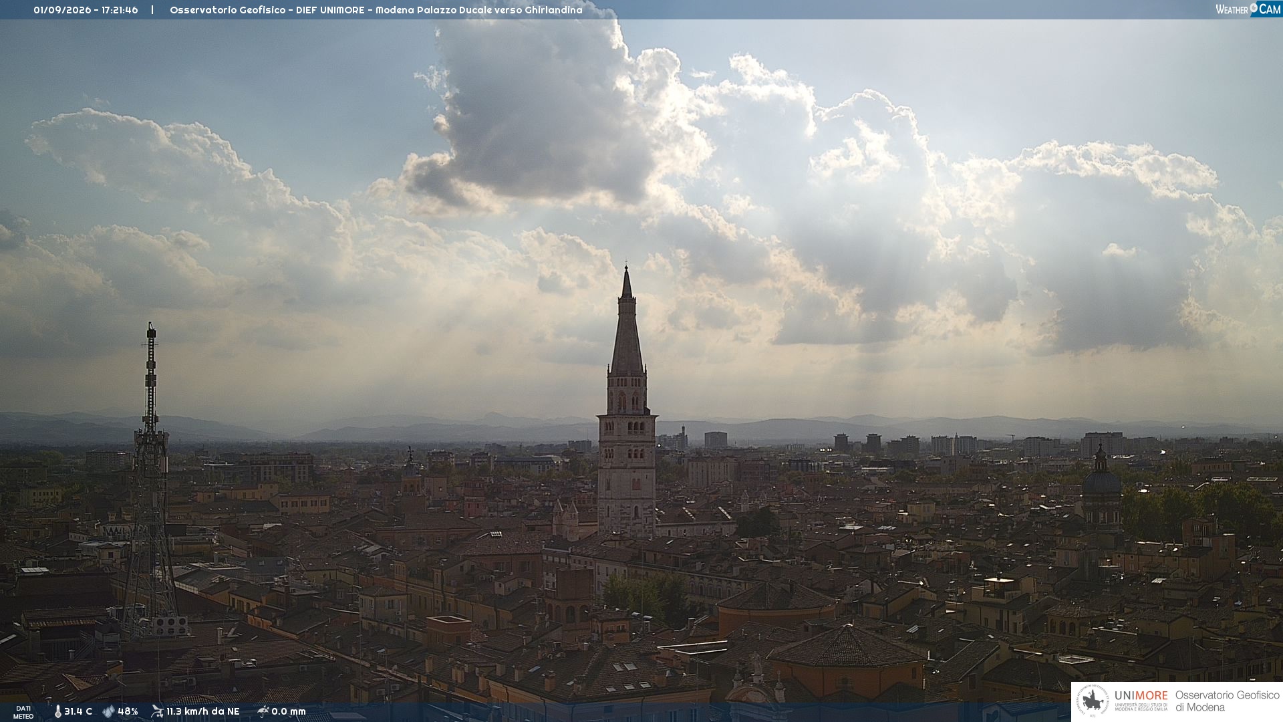1283x722 pixels.
Task: Click the UNIMORE wordmark in the footer
Action: [1141, 695]
